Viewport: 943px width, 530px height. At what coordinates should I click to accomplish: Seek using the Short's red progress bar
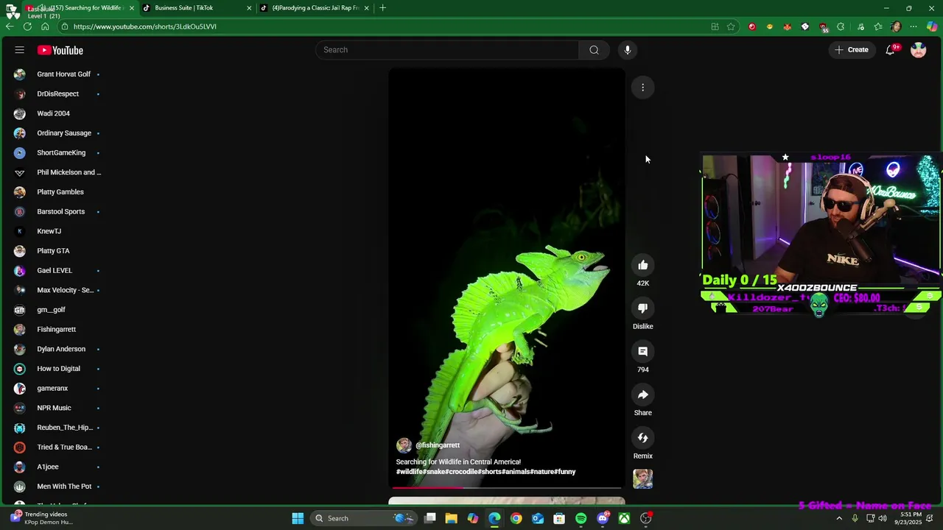pyautogui.click(x=507, y=487)
